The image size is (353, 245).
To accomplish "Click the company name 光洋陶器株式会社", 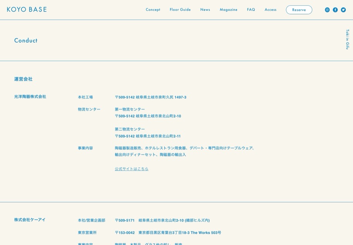I will coord(30,96).
